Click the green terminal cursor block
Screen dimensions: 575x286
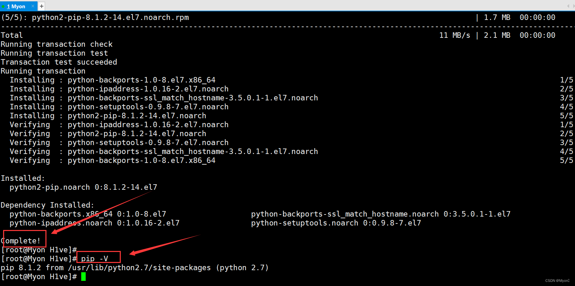click(x=83, y=277)
